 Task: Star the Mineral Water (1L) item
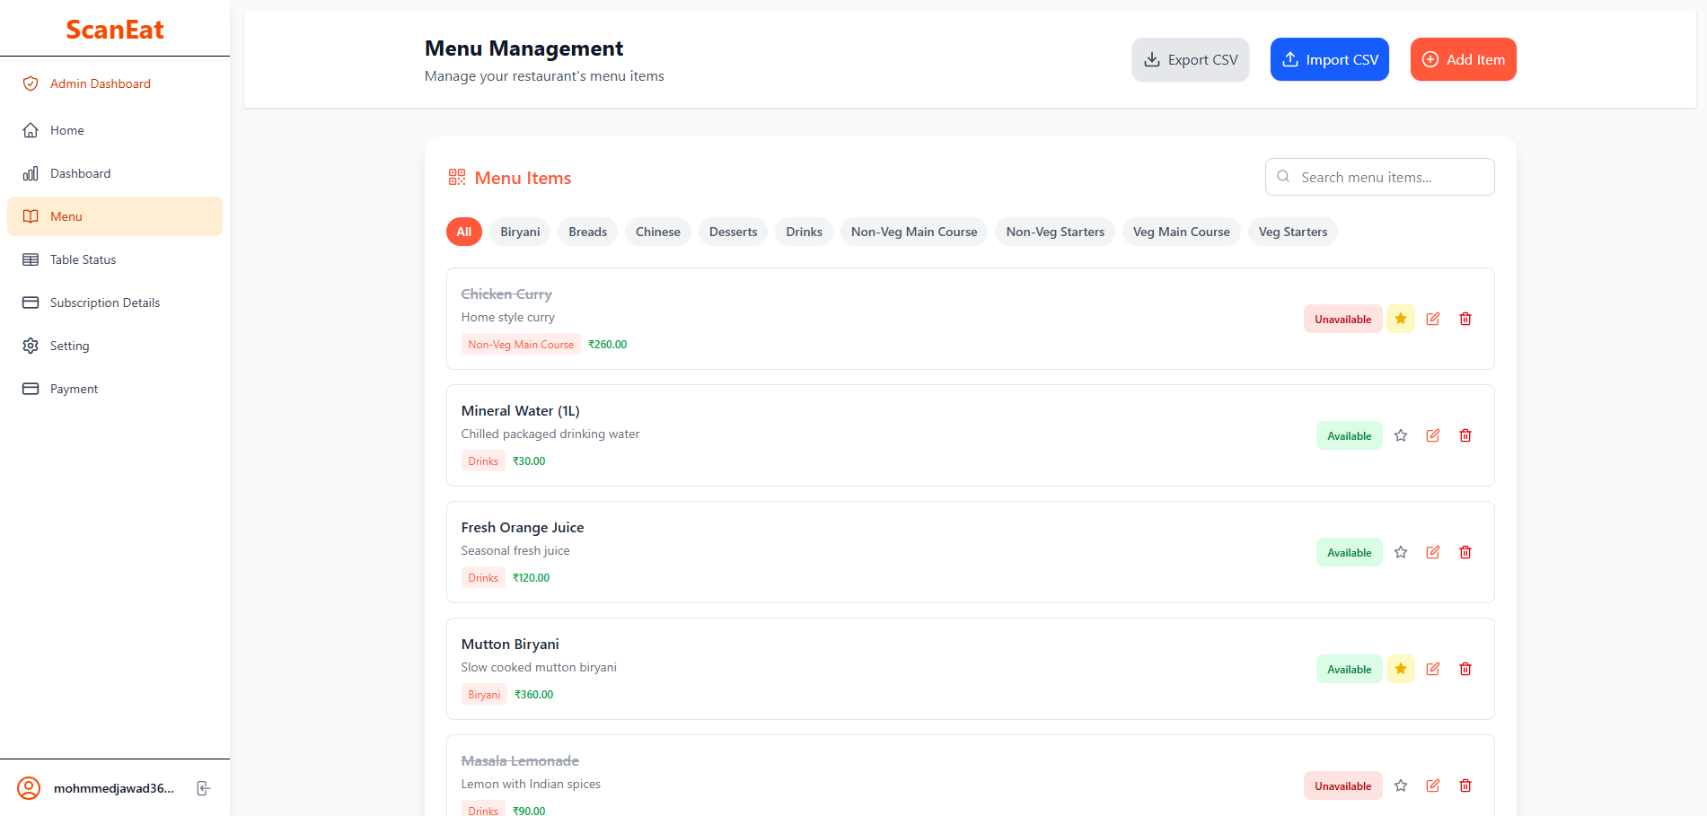(x=1401, y=435)
